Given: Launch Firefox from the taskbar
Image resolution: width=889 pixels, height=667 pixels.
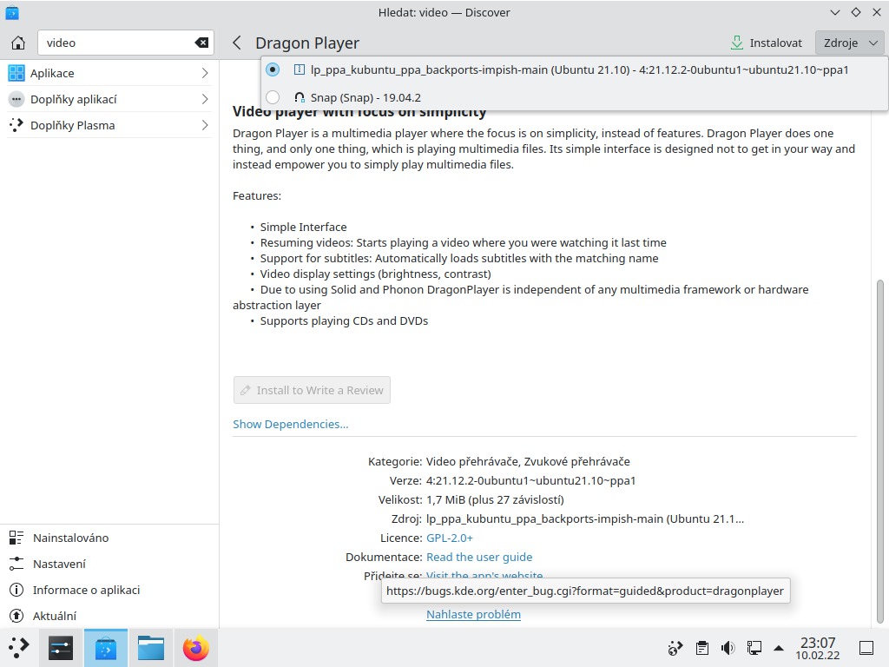Looking at the screenshot, I should pyautogui.click(x=196, y=648).
